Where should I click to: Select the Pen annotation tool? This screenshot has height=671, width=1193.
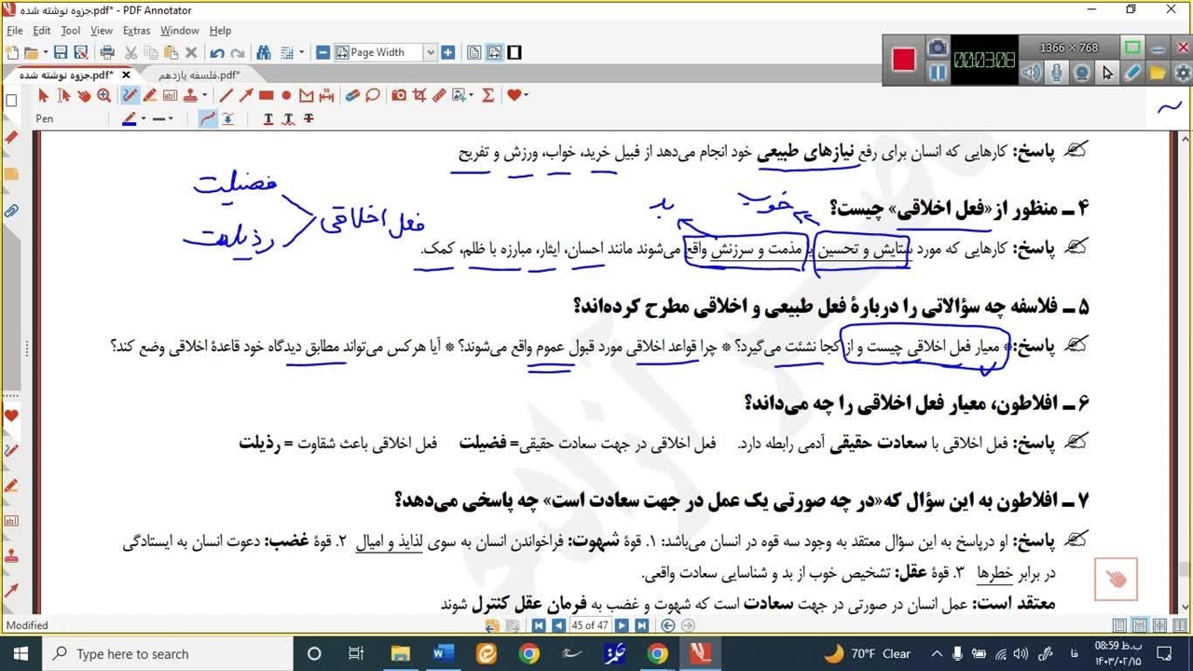click(130, 95)
